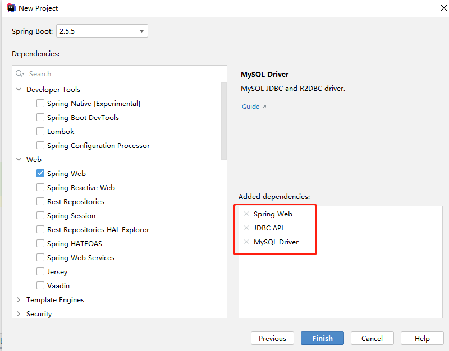Remove MySQL Driver from added dependencies
The image size is (449, 351).
click(246, 242)
